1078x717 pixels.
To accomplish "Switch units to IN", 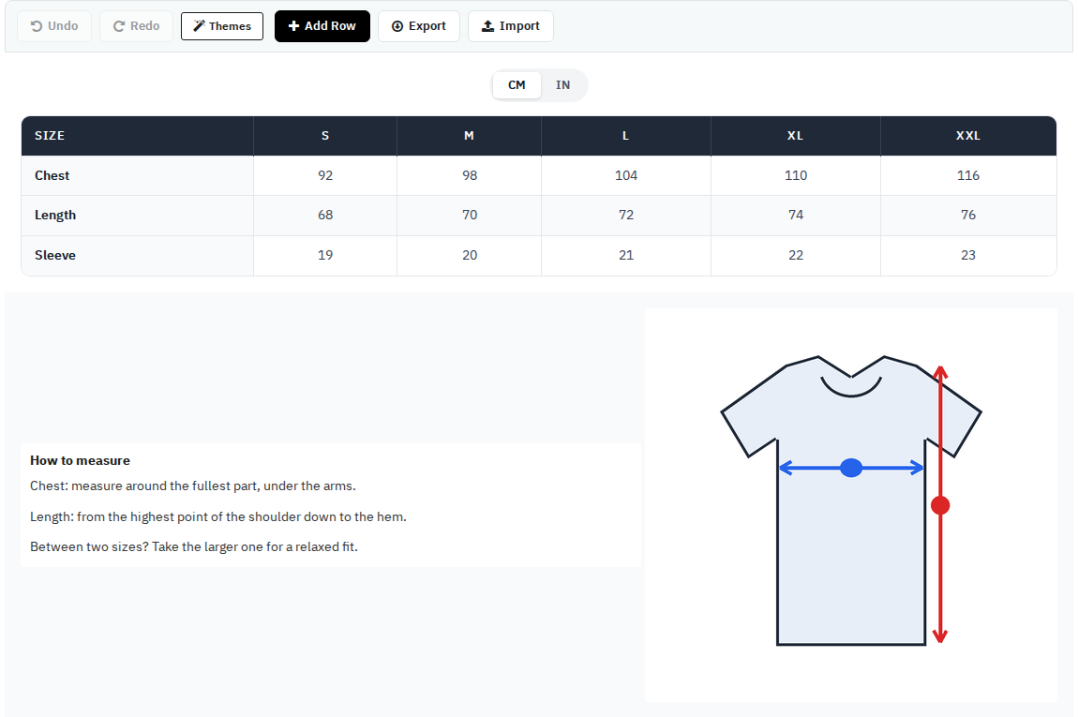I will coord(563,85).
